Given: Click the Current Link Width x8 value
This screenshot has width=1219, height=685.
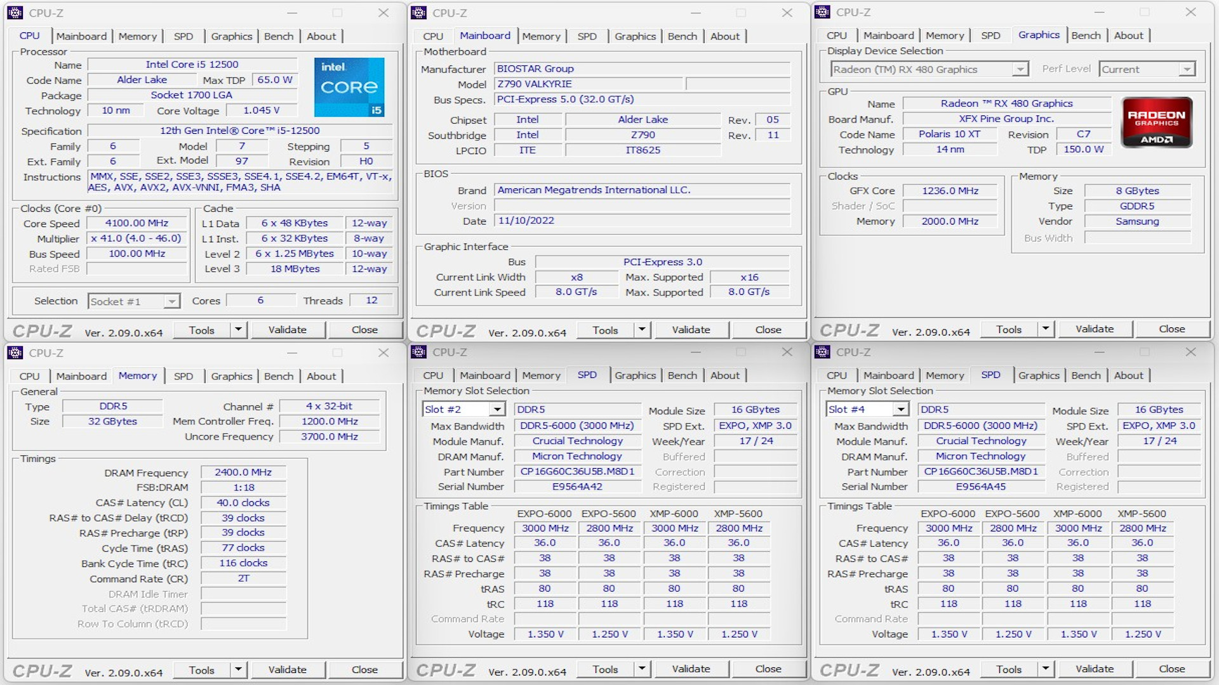Looking at the screenshot, I should [576, 277].
